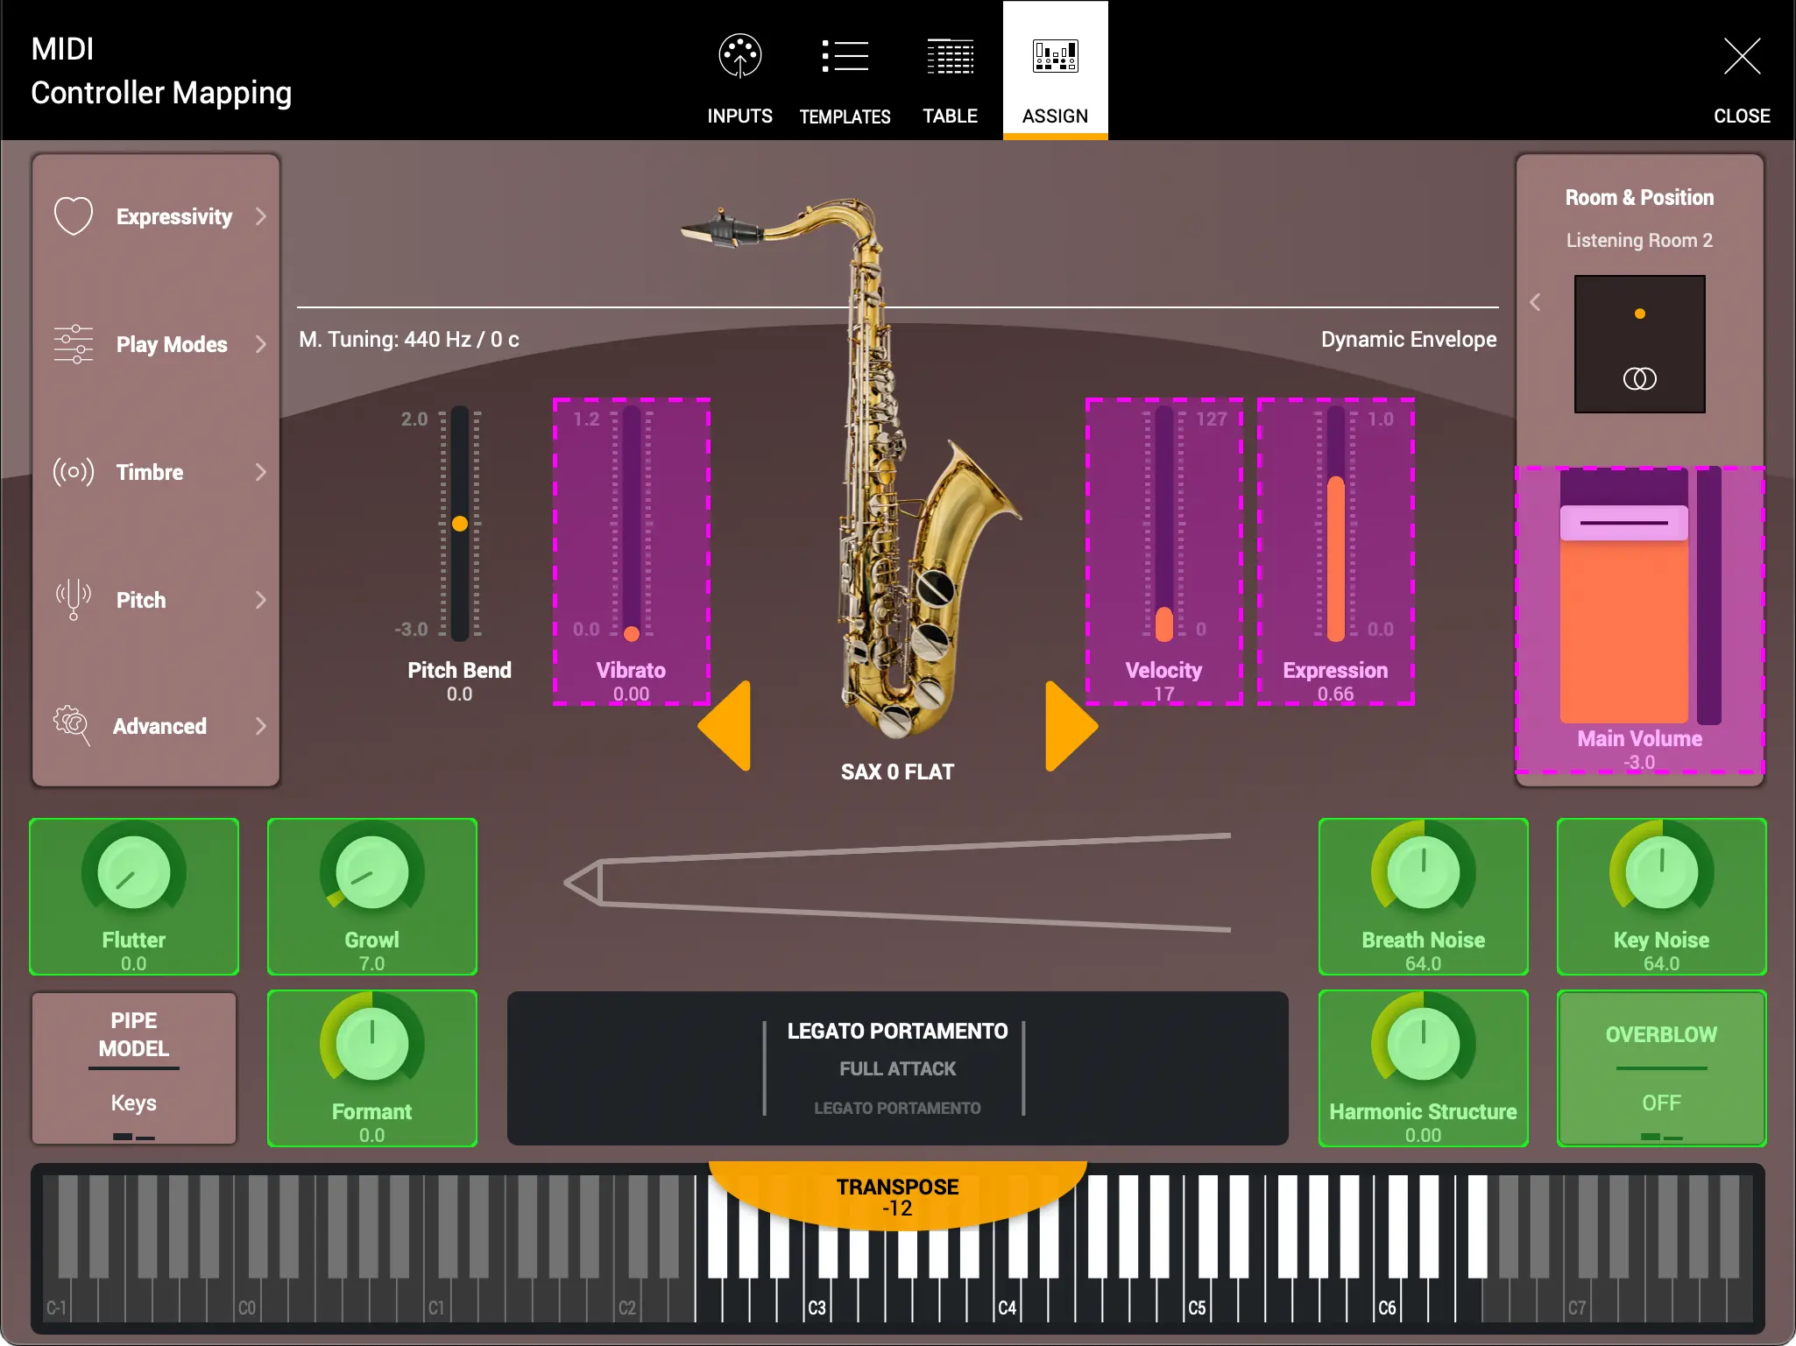Expand the Expressivity section chevron

261,216
